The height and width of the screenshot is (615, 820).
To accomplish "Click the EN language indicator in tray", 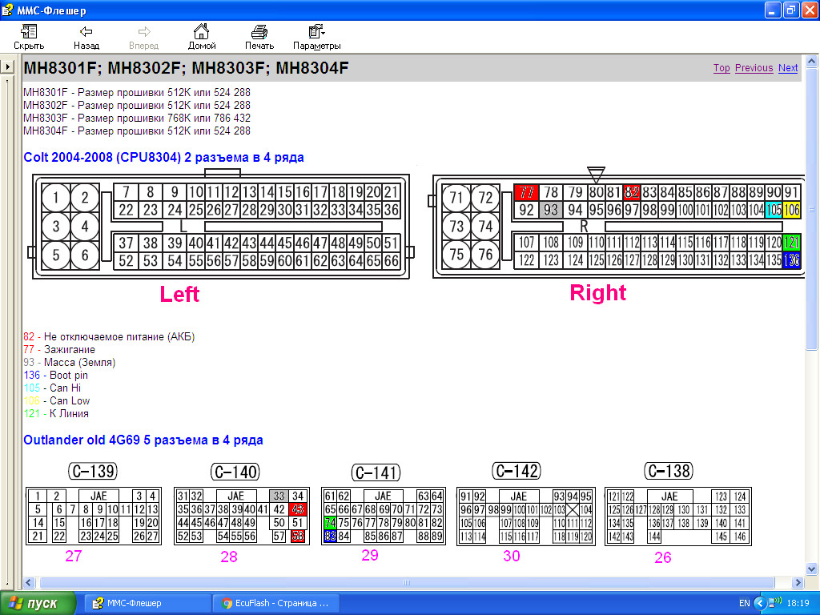I will coord(744,603).
